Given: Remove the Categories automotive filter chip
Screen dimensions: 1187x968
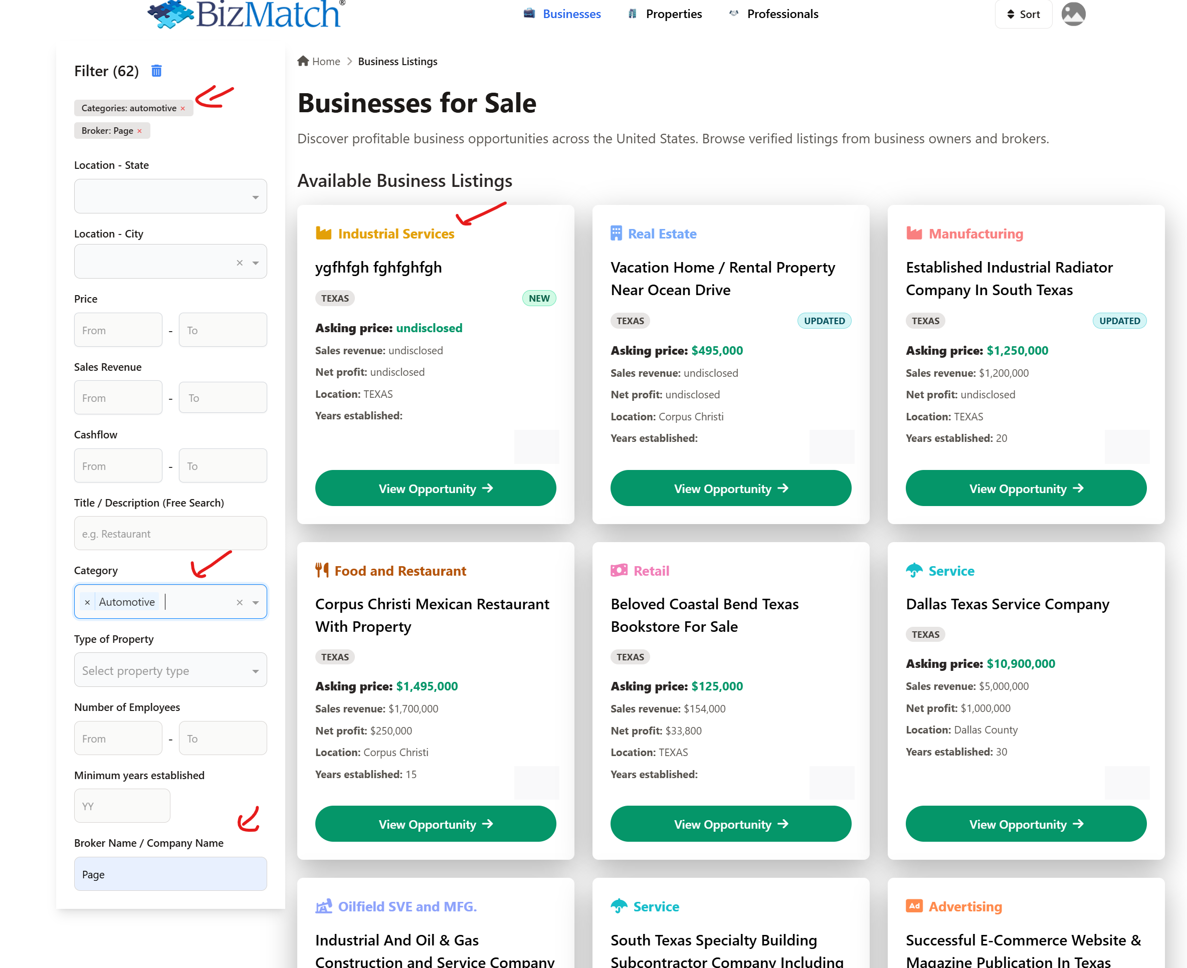Looking at the screenshot, I should coord(182,109).
